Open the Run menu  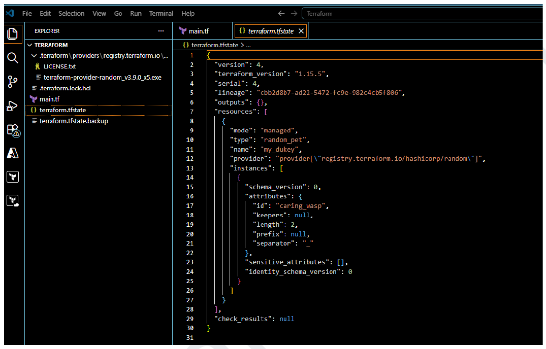(x=136, y=13)
